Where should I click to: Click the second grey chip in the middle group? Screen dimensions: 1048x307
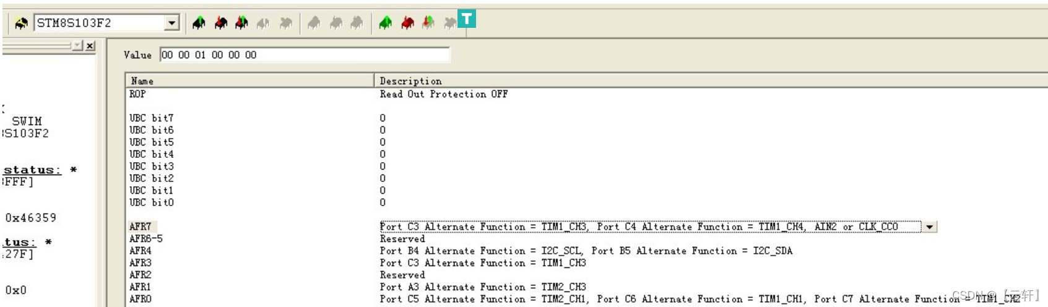point(336,24)
